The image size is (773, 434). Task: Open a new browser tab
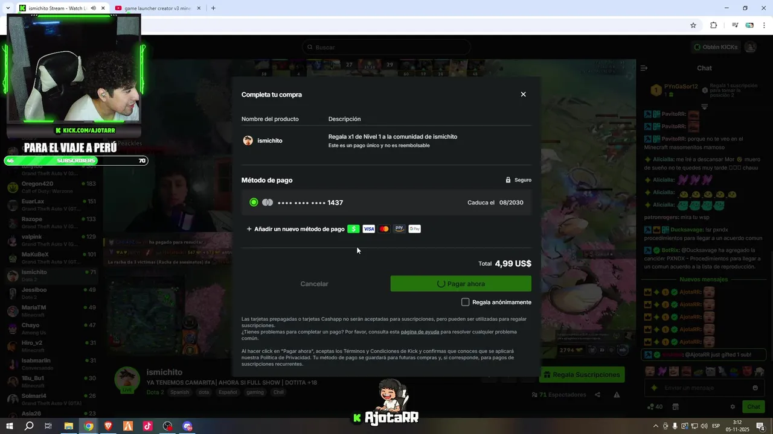pos(213,8)
